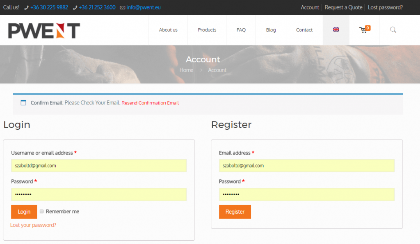The image size is (420, 244).
Task: Open the shopping cart icon
Action: click(x=363, y=30)
